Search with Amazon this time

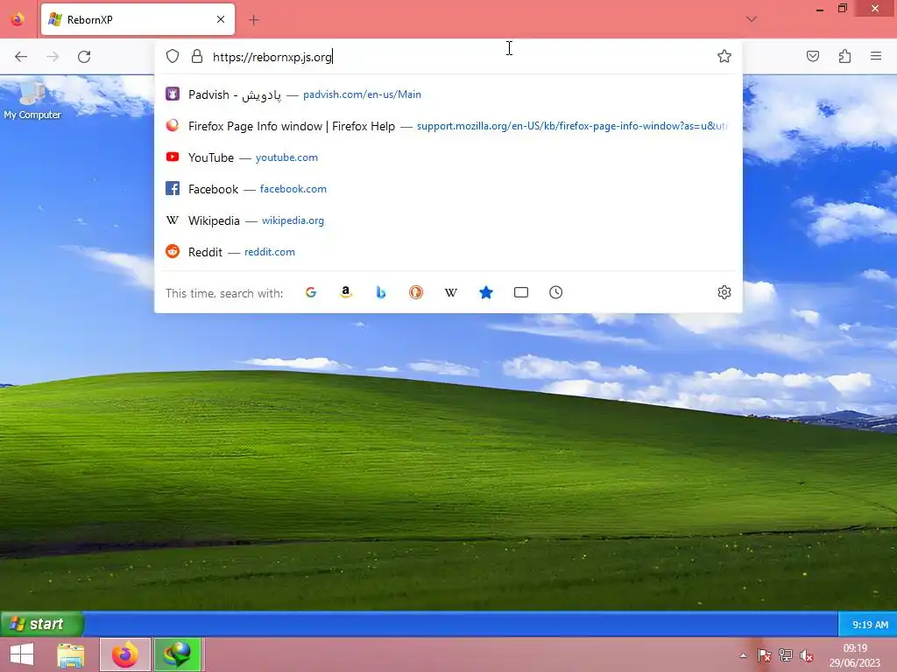(x=345, y=292)
